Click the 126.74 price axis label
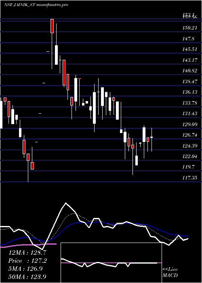This screenshot has height=283, width=202. [189, 135]
